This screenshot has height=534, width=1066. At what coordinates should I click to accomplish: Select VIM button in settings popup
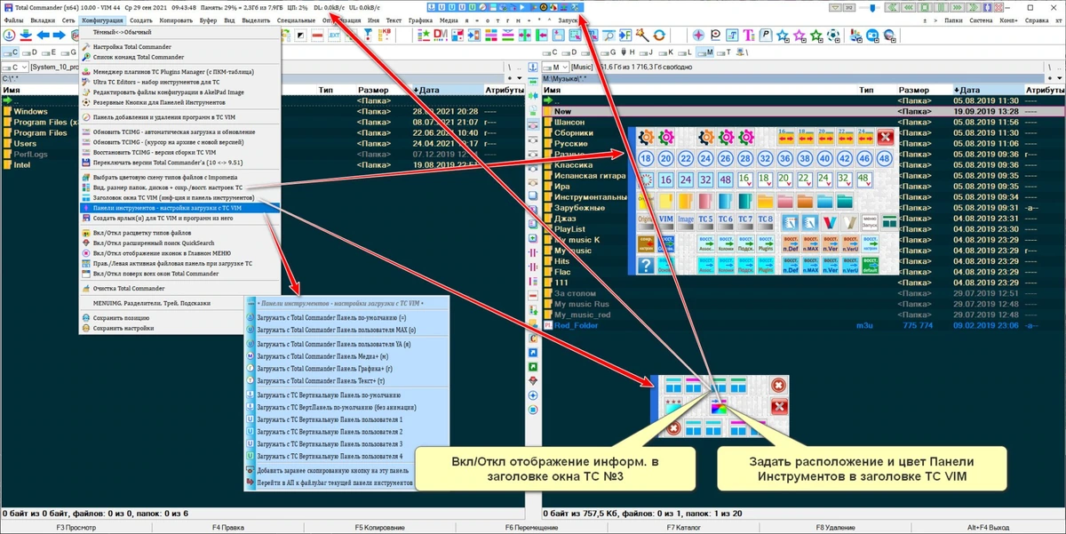tap(665, 221)
